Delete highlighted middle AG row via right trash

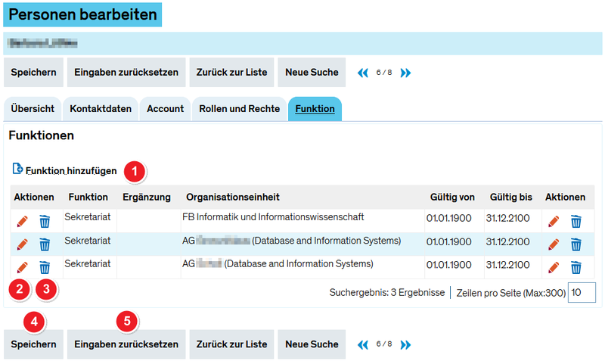pos(576,244)
